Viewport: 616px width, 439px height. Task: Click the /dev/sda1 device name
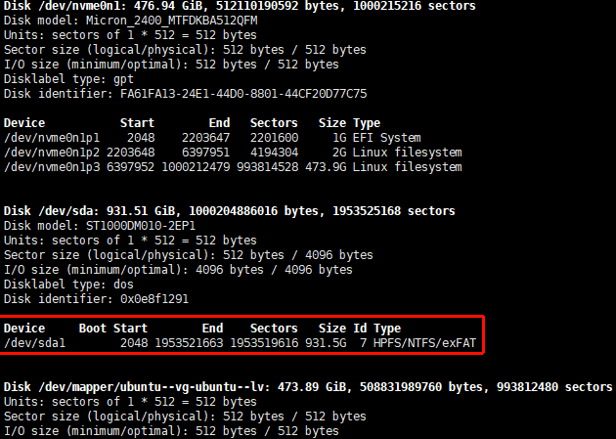tap(34, 343)
